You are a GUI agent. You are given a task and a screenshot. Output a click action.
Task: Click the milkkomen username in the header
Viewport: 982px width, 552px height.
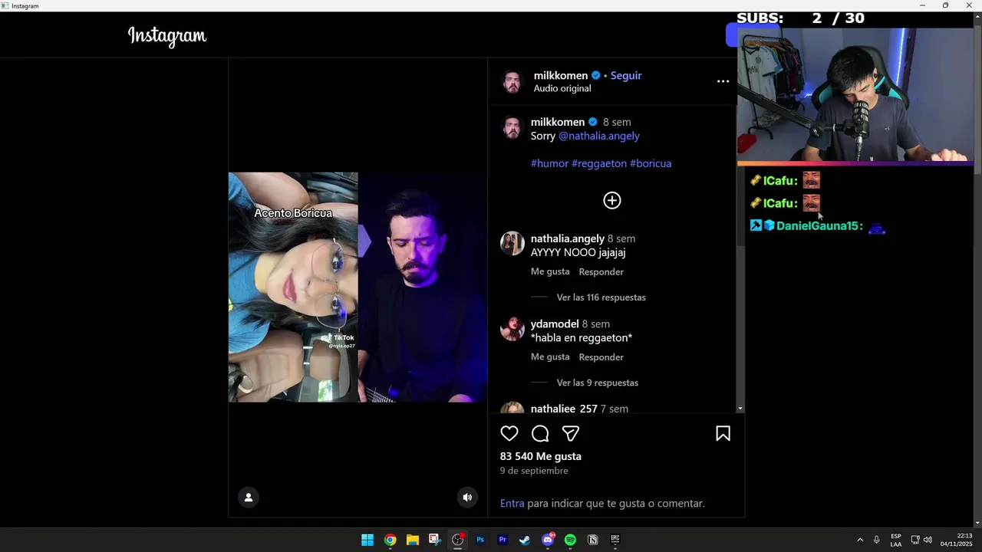(561, 76)
